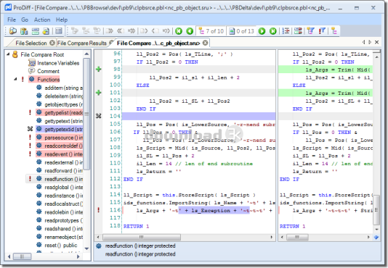
Task: Select the additem function in the tree
Action: [64, 88]
